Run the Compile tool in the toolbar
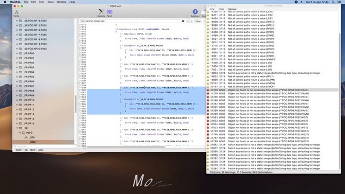Viewport: 345px width, 194px height. coord(101,13)
